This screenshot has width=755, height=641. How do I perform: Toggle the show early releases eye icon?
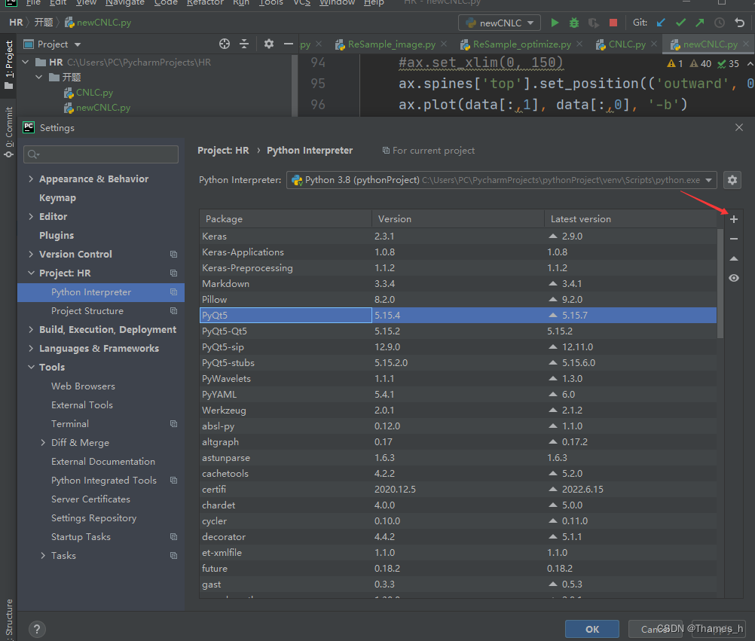pyautogui.click(x=733, y=278)
